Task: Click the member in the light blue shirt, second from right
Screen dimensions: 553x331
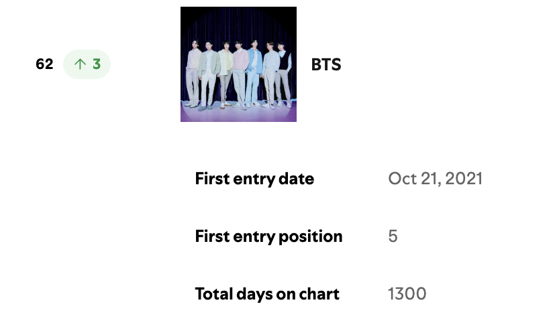Action: [270, 74]
